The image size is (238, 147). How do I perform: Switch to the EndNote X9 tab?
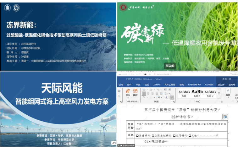tap(195, 85)
